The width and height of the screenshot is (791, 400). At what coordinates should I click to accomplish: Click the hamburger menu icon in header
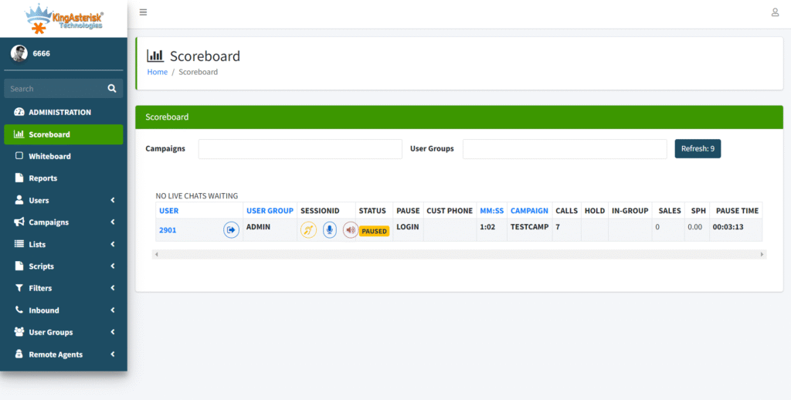click(x=143, y=12)
